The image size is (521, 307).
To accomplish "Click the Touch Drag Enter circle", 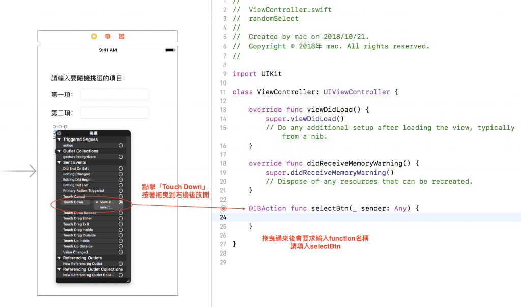I will pyautogui.click(x=121, y=218).
